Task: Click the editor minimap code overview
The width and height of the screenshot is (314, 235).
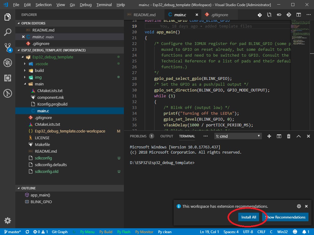Action: [301, 32]
